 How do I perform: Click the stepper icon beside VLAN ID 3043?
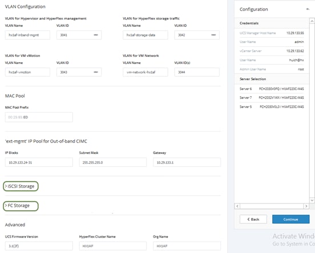pyautogui.click(x=96, y=72)
